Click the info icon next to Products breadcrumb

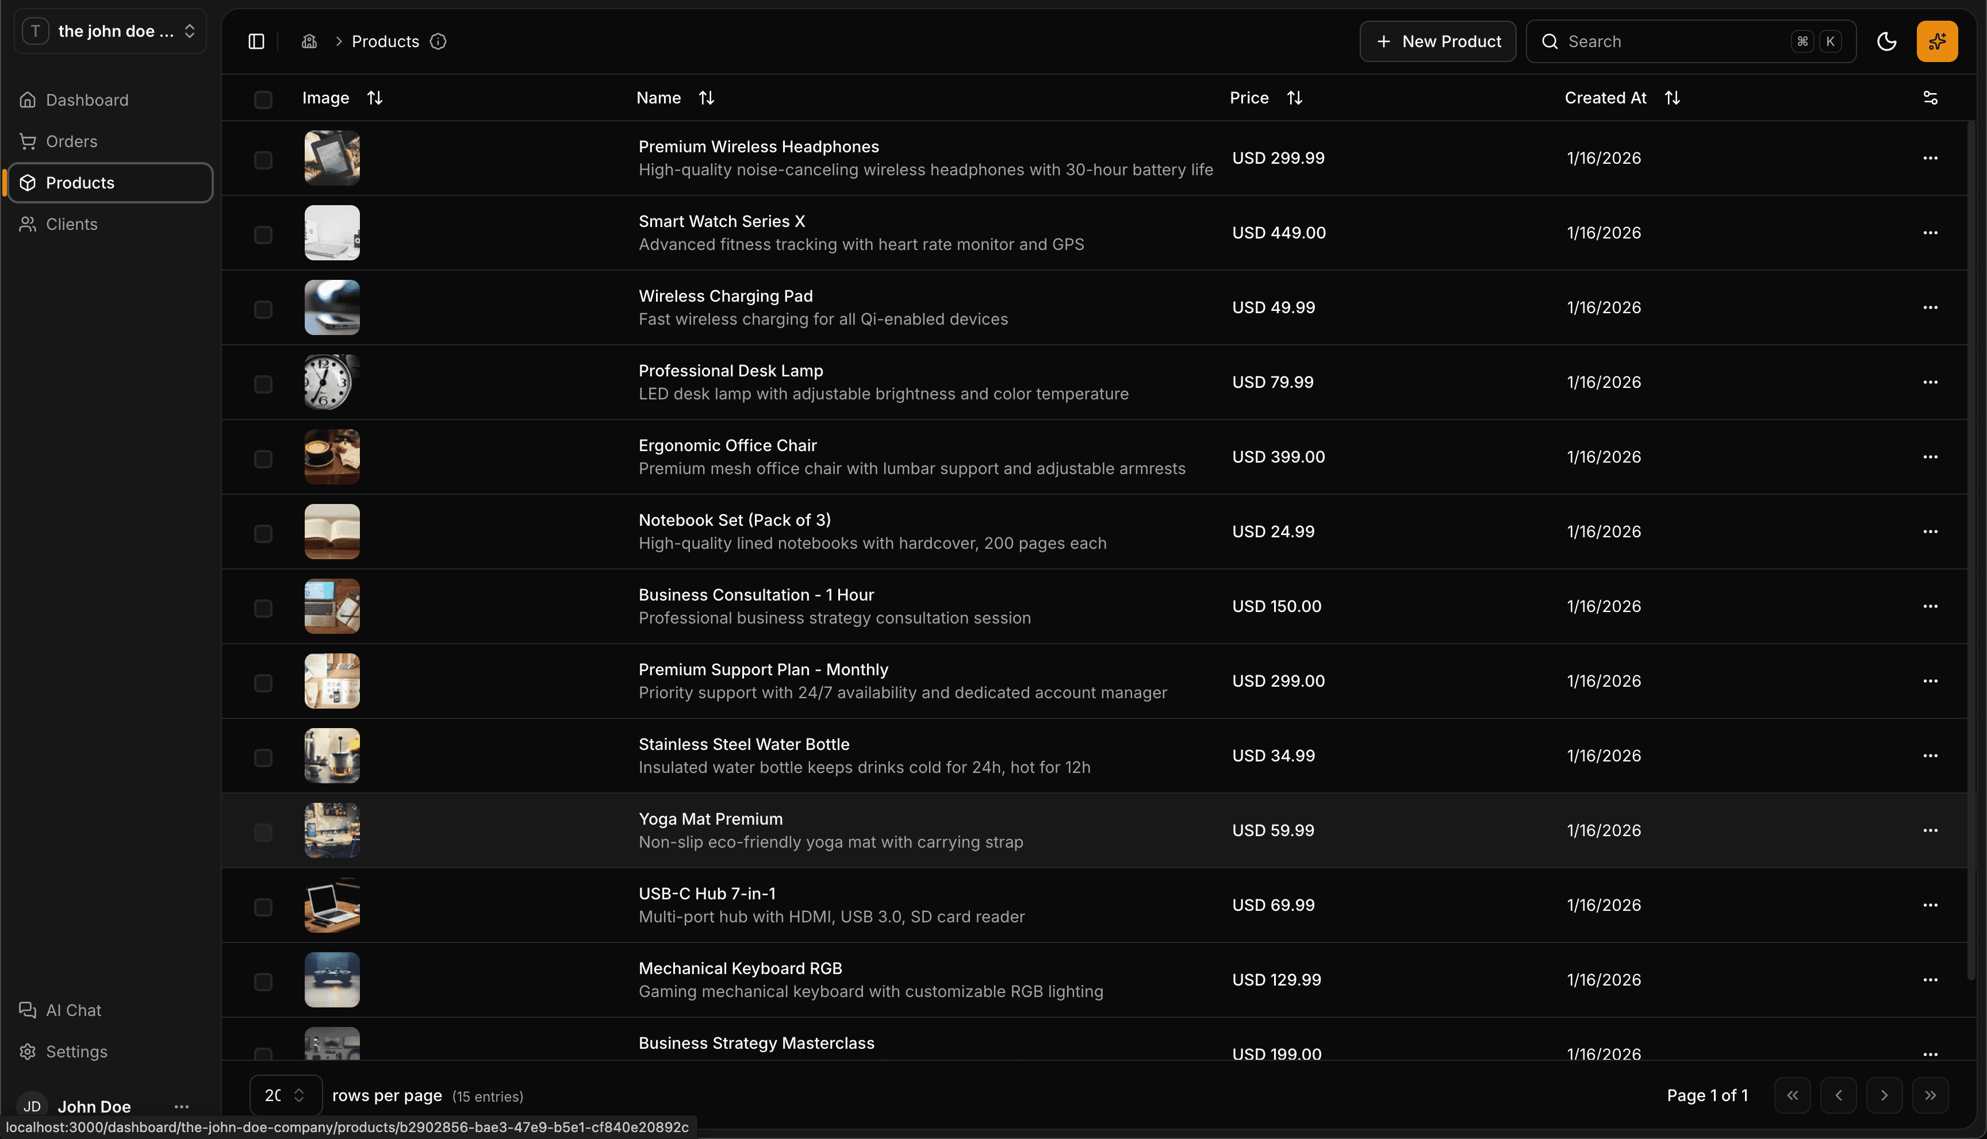tap(438, 41)
